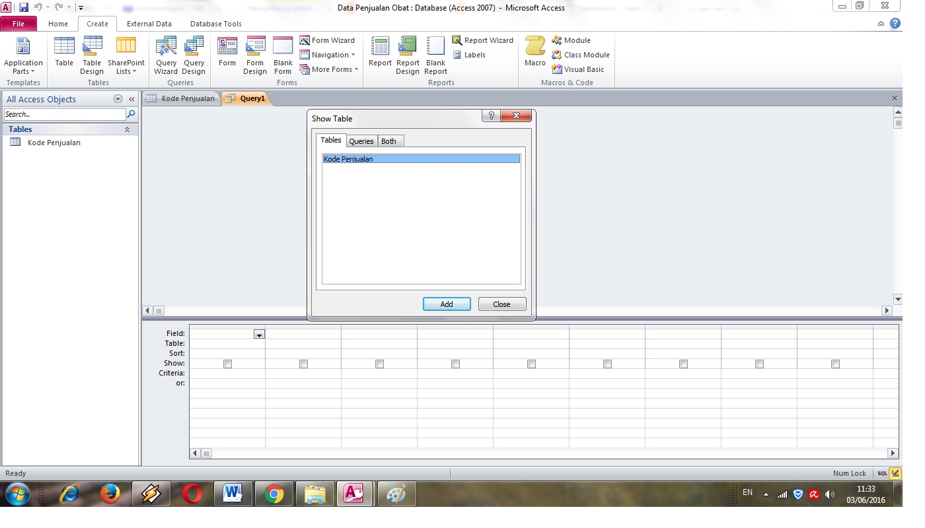
Task: Open the Visual Basic editor
Action: (578, 69)
